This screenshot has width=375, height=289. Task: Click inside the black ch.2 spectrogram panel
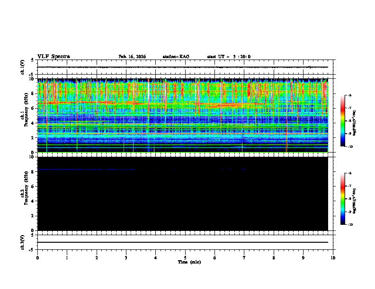[x=182, y=194]
